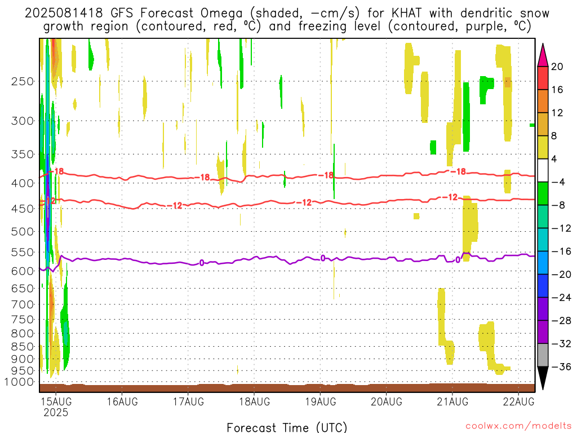577x433 pixels.
Task: Click the 19AUG date label
Action: [321, 401]
